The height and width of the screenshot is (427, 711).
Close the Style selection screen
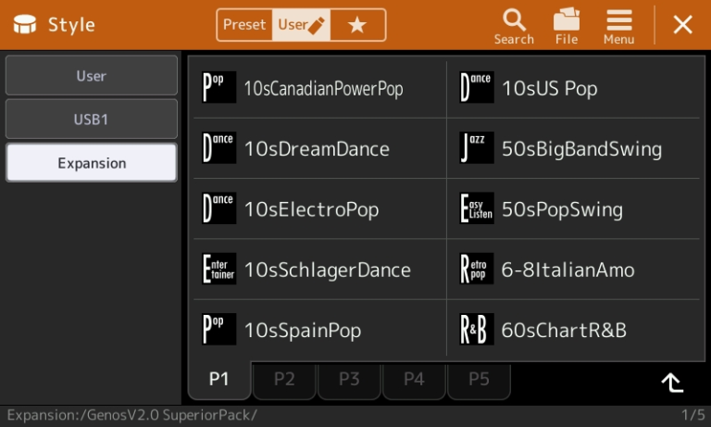click(682, 24)
